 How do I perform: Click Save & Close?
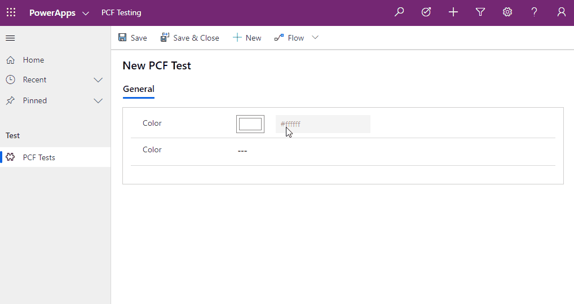[x=190, y=38]
